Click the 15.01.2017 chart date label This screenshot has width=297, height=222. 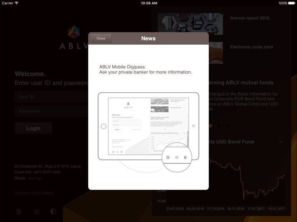tap(276, 209)
